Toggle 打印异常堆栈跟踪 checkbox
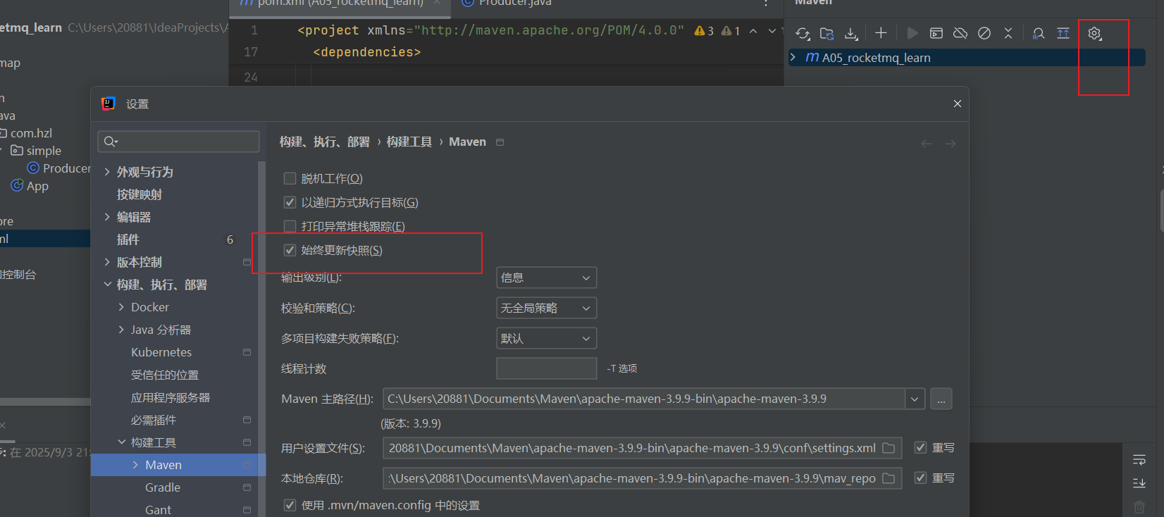 (290, 226)
